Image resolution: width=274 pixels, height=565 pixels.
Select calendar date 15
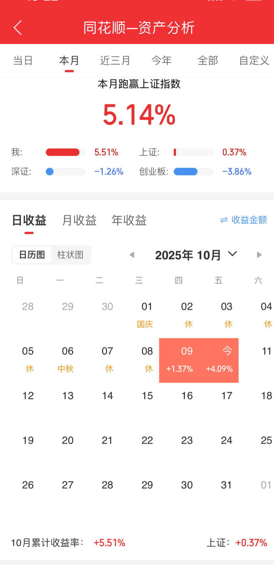point(147,396)
